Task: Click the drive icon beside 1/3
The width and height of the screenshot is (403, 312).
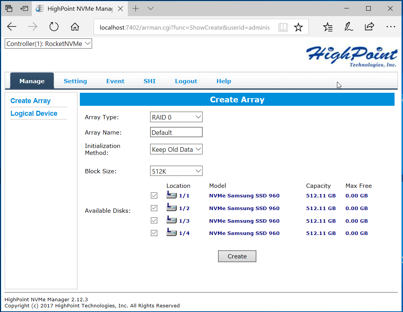Action: (x=172, y=220)
